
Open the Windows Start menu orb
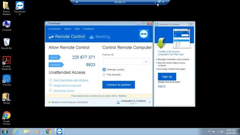click(x=4, y=132)
